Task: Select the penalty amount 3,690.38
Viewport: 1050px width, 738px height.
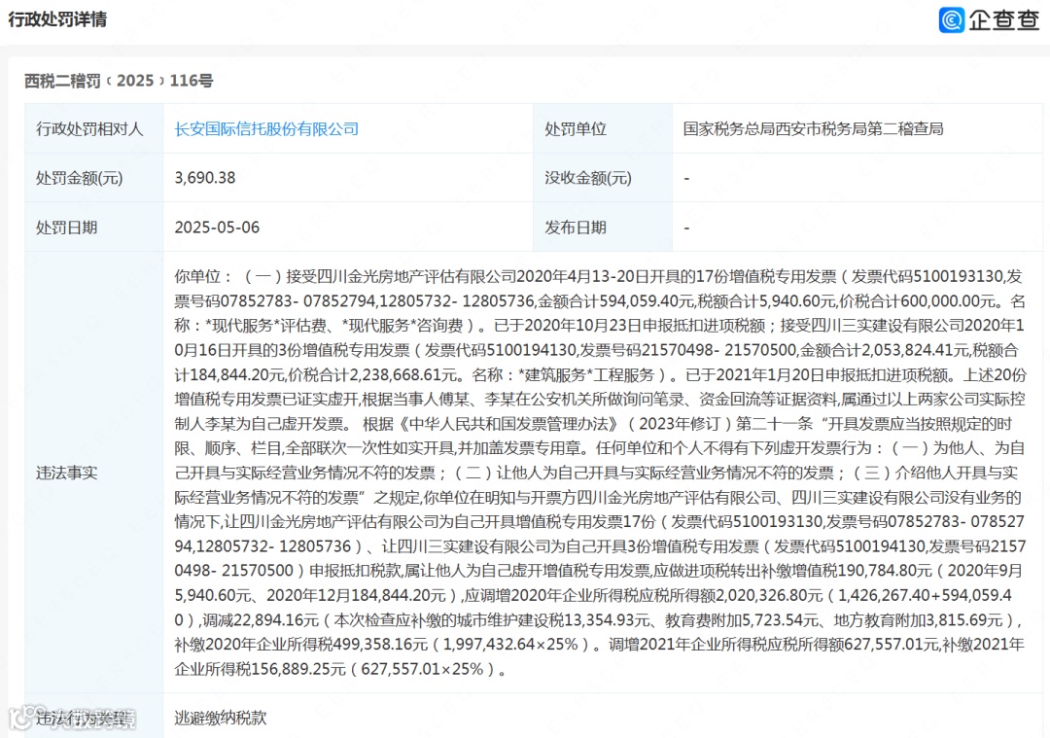Action: [205, 178]
